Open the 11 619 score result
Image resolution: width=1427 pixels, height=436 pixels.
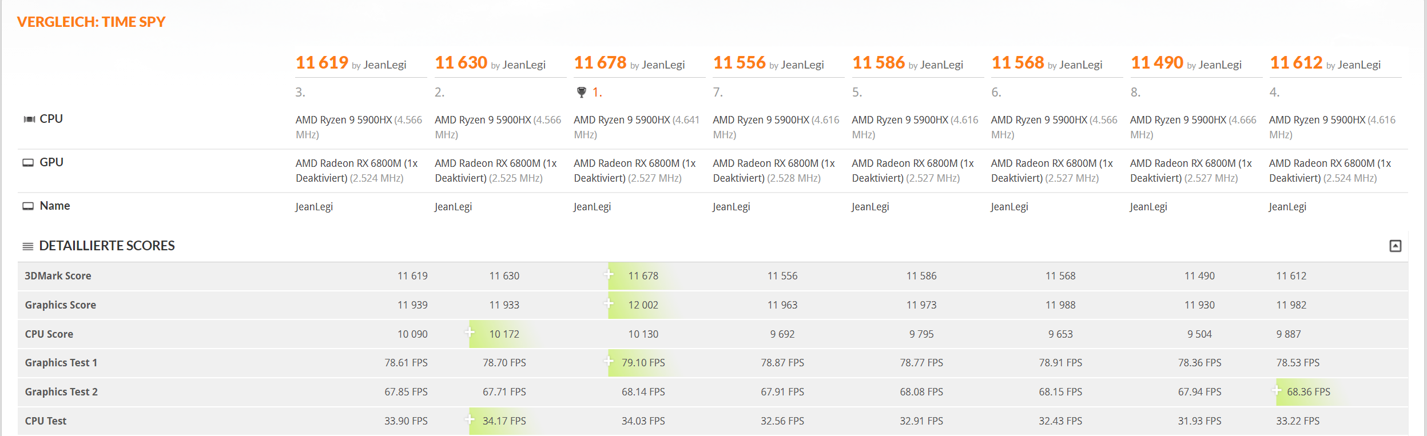322,62
